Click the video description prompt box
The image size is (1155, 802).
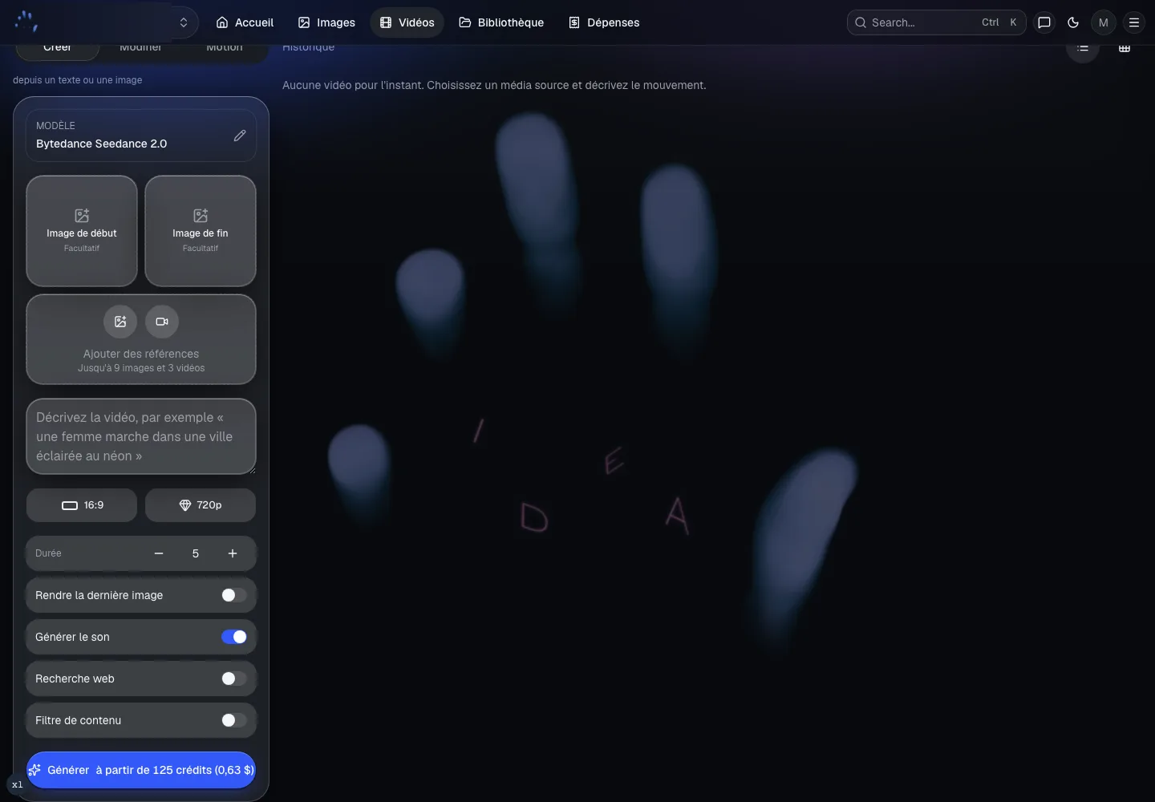[141, 436]
